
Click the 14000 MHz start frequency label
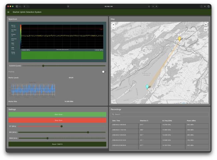tap(26, 50)
